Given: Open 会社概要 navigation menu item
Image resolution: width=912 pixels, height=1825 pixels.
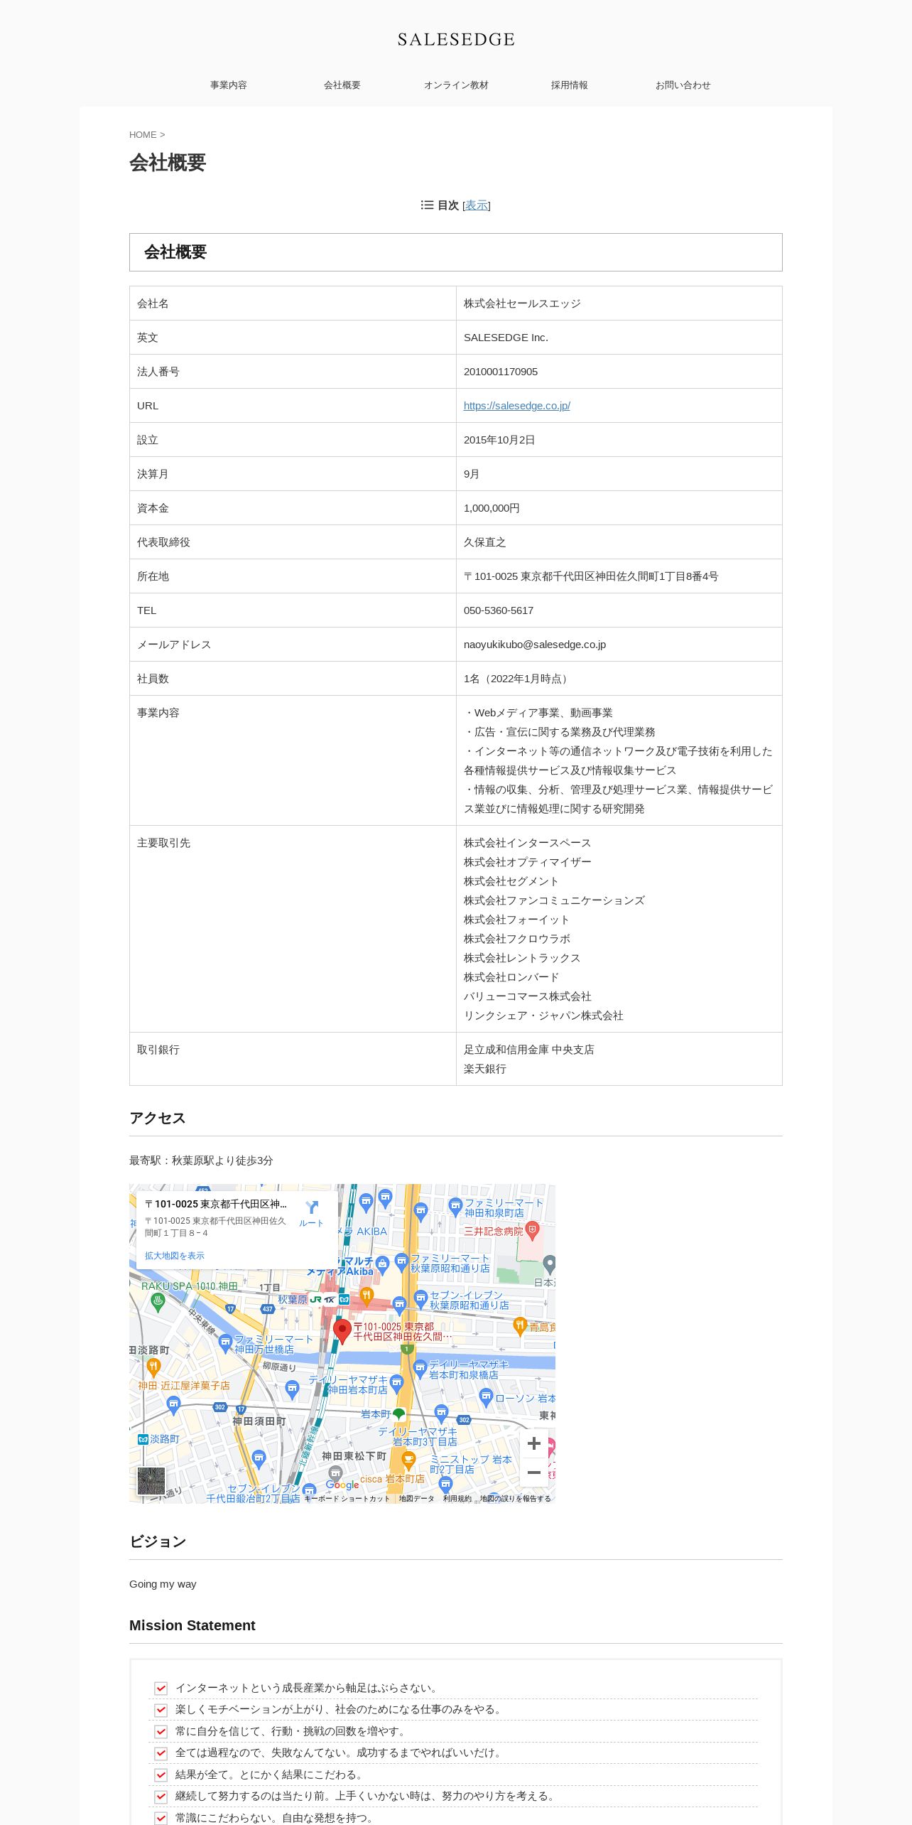Looking at the screenshot, I should pos(342,85).
